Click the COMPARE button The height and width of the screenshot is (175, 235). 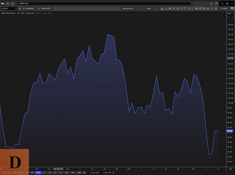pyautogui.click(x=28, y=9)
